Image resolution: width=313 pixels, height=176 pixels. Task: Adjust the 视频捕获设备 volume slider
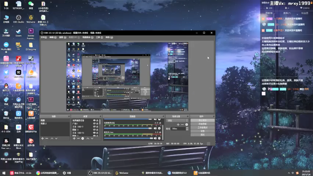pos(128,128)
